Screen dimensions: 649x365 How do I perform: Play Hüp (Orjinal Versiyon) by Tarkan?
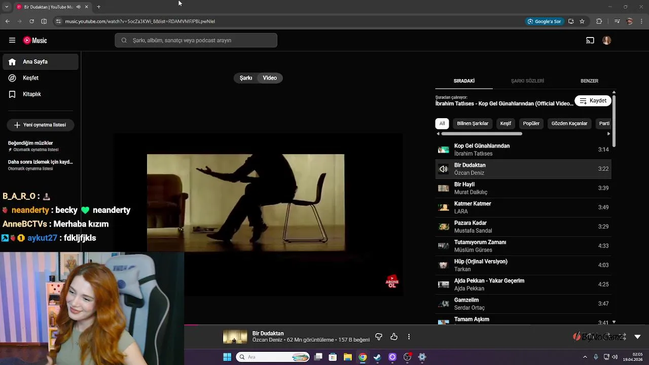523,265
